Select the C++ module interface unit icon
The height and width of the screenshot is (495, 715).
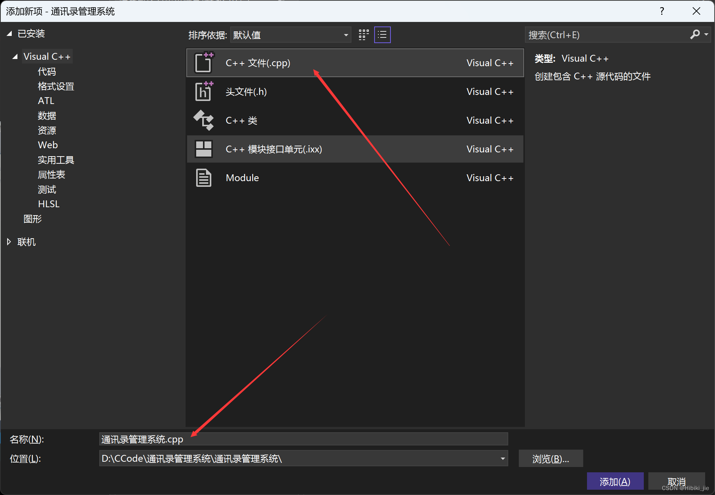[204, 149]
